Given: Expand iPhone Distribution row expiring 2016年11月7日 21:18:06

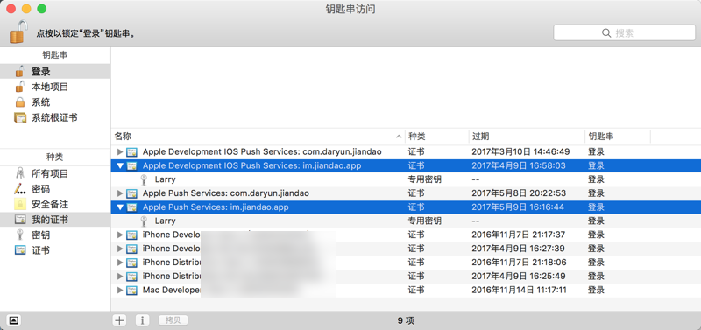Looking at the screenshot, I should (119, 263).
